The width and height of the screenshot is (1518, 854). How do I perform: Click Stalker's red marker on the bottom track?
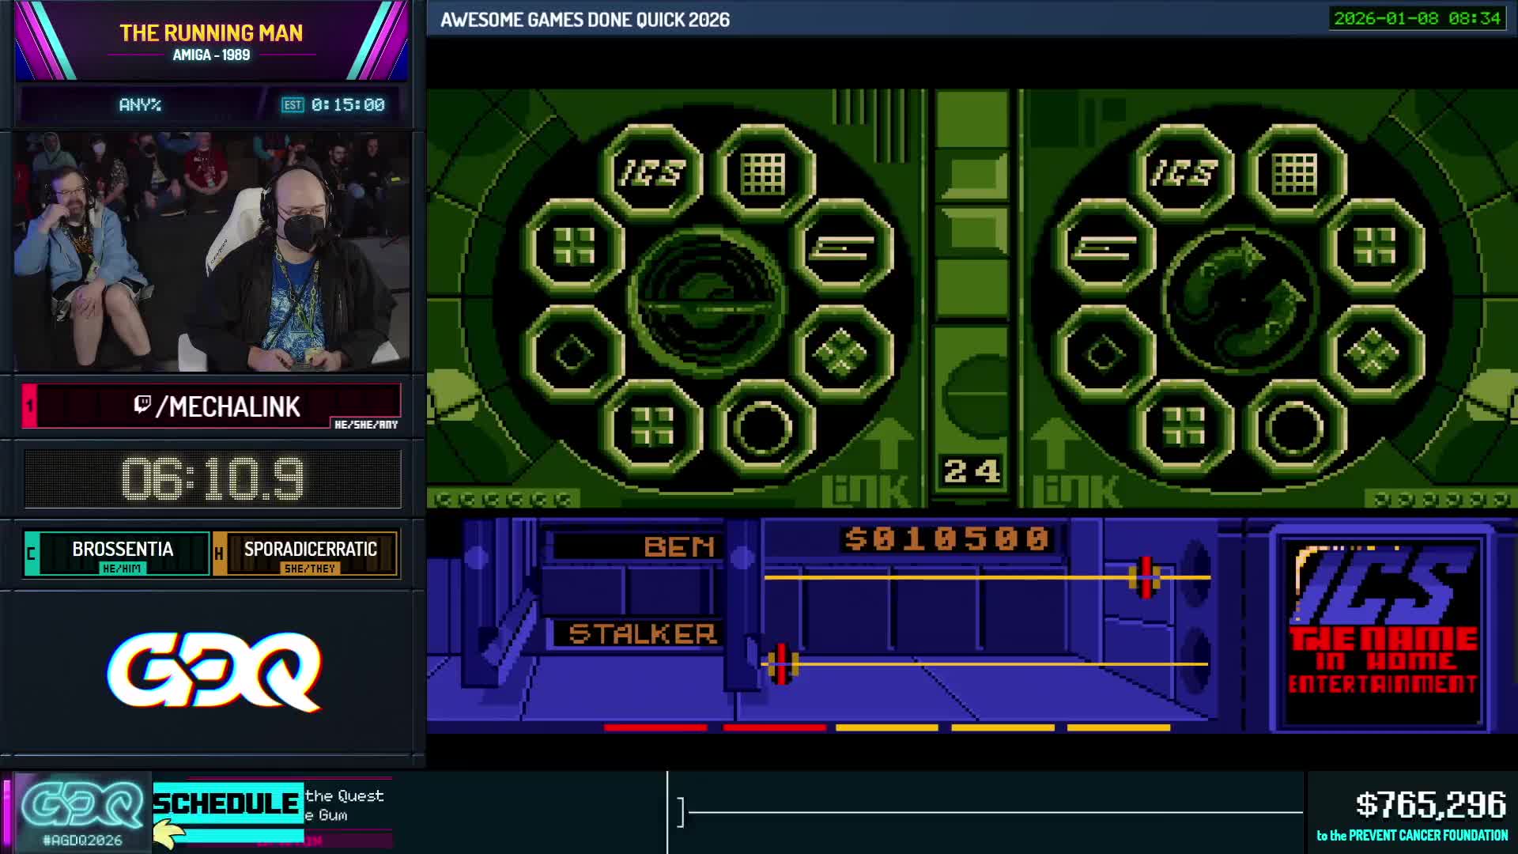point(781,664)
